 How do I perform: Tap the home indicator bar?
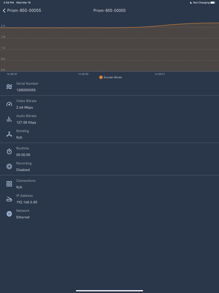[x=109, y=291]
